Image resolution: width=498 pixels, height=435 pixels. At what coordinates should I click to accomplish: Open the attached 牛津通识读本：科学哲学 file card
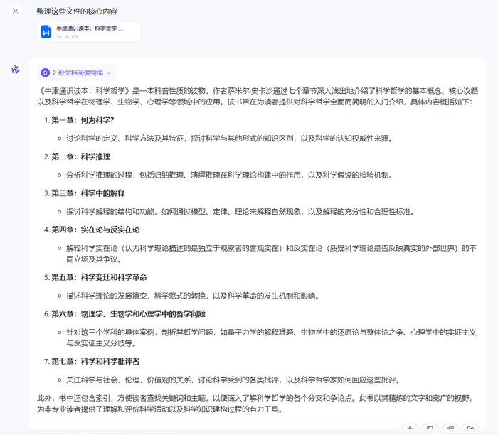[89, 32]
